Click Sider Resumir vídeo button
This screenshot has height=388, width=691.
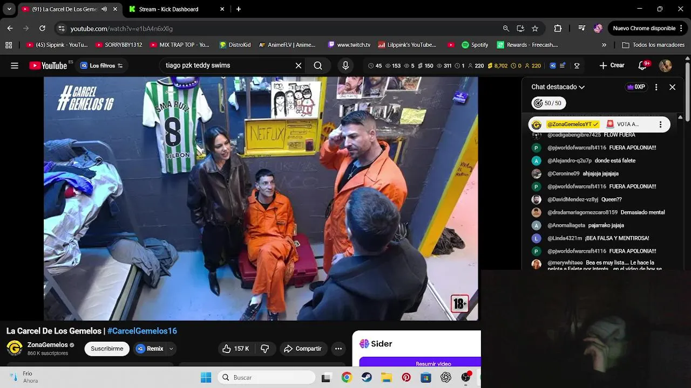[420, 364]
